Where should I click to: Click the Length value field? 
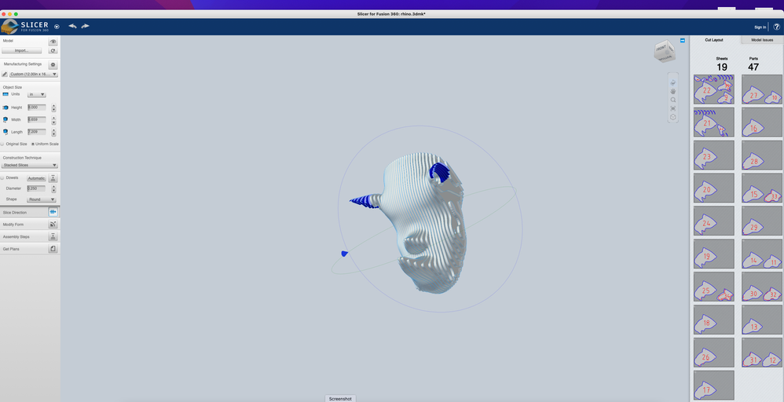pos(37,132)
